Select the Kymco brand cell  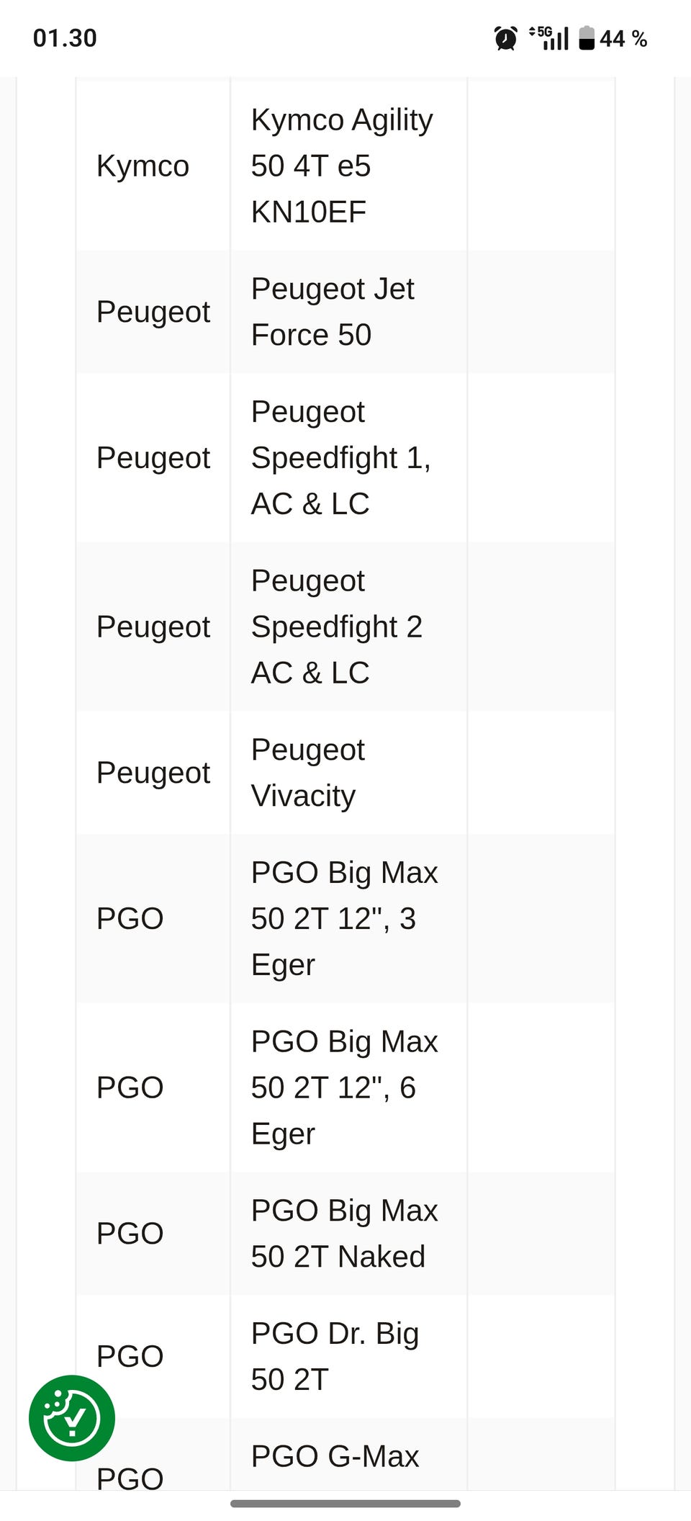point(143,166)
